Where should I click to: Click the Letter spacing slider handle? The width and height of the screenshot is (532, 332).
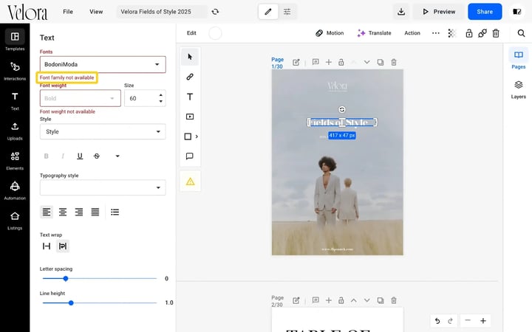pyautogui.click(x=66, y=278)
